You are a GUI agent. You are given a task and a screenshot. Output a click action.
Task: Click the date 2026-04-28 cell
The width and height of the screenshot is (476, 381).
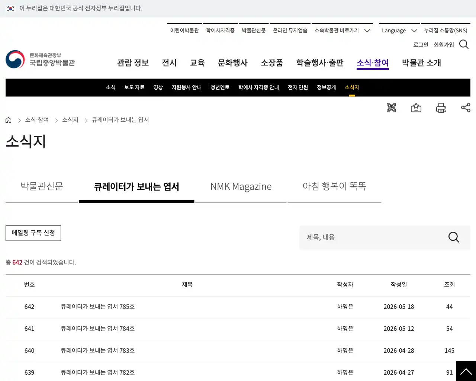point(399,350)
